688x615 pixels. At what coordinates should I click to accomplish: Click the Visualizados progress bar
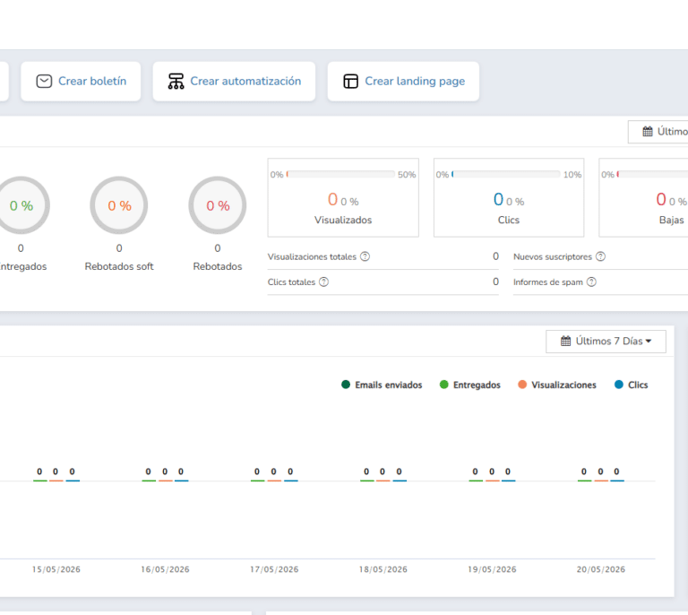pyautogui.click(x=340, y=174)
